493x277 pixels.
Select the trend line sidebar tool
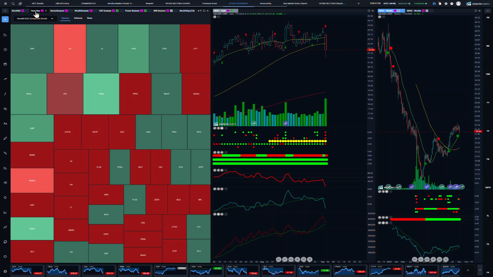(5, 79)
